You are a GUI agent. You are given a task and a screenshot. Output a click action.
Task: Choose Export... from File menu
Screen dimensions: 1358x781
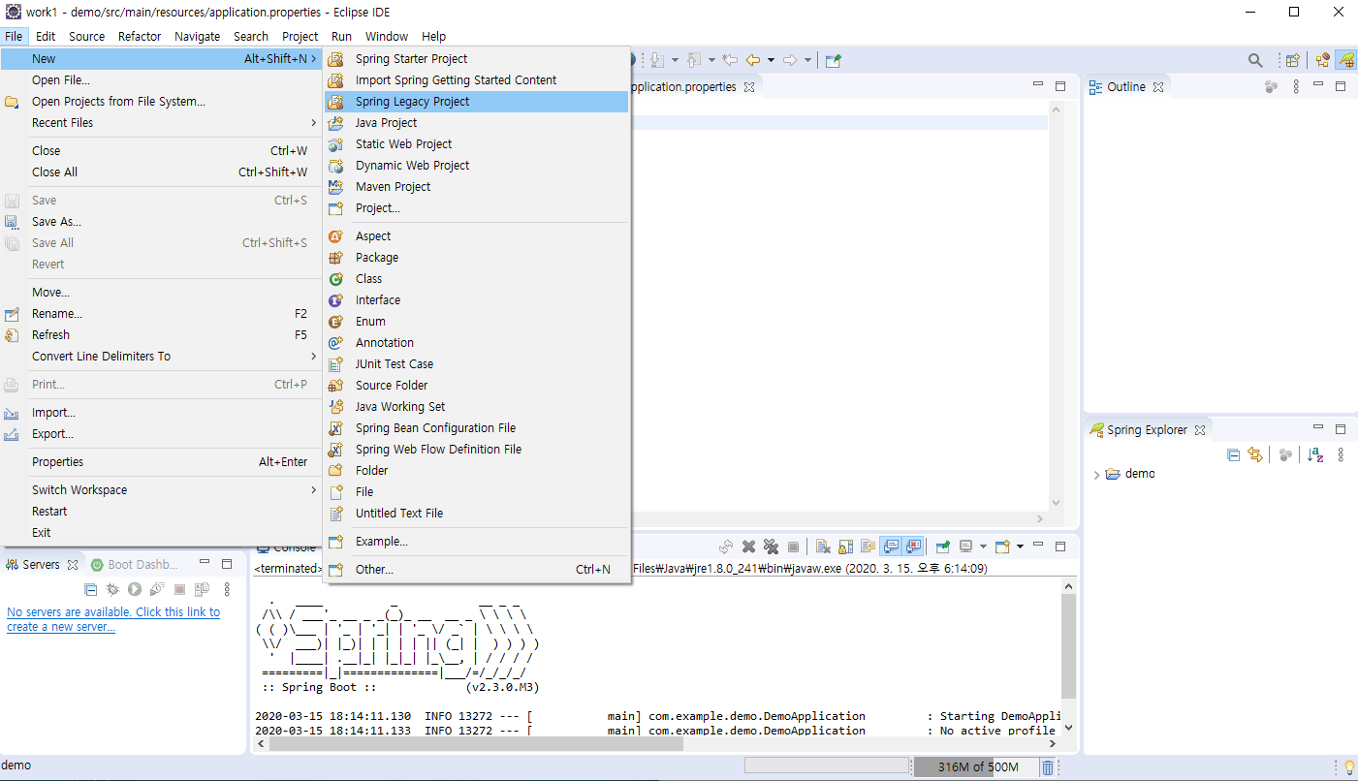(x=161, y=434)
